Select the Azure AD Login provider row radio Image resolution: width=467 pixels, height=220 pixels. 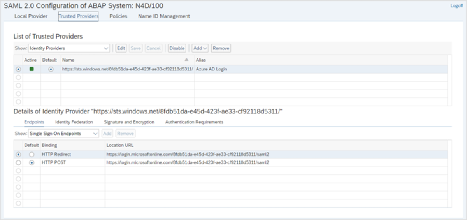point(18,69)
